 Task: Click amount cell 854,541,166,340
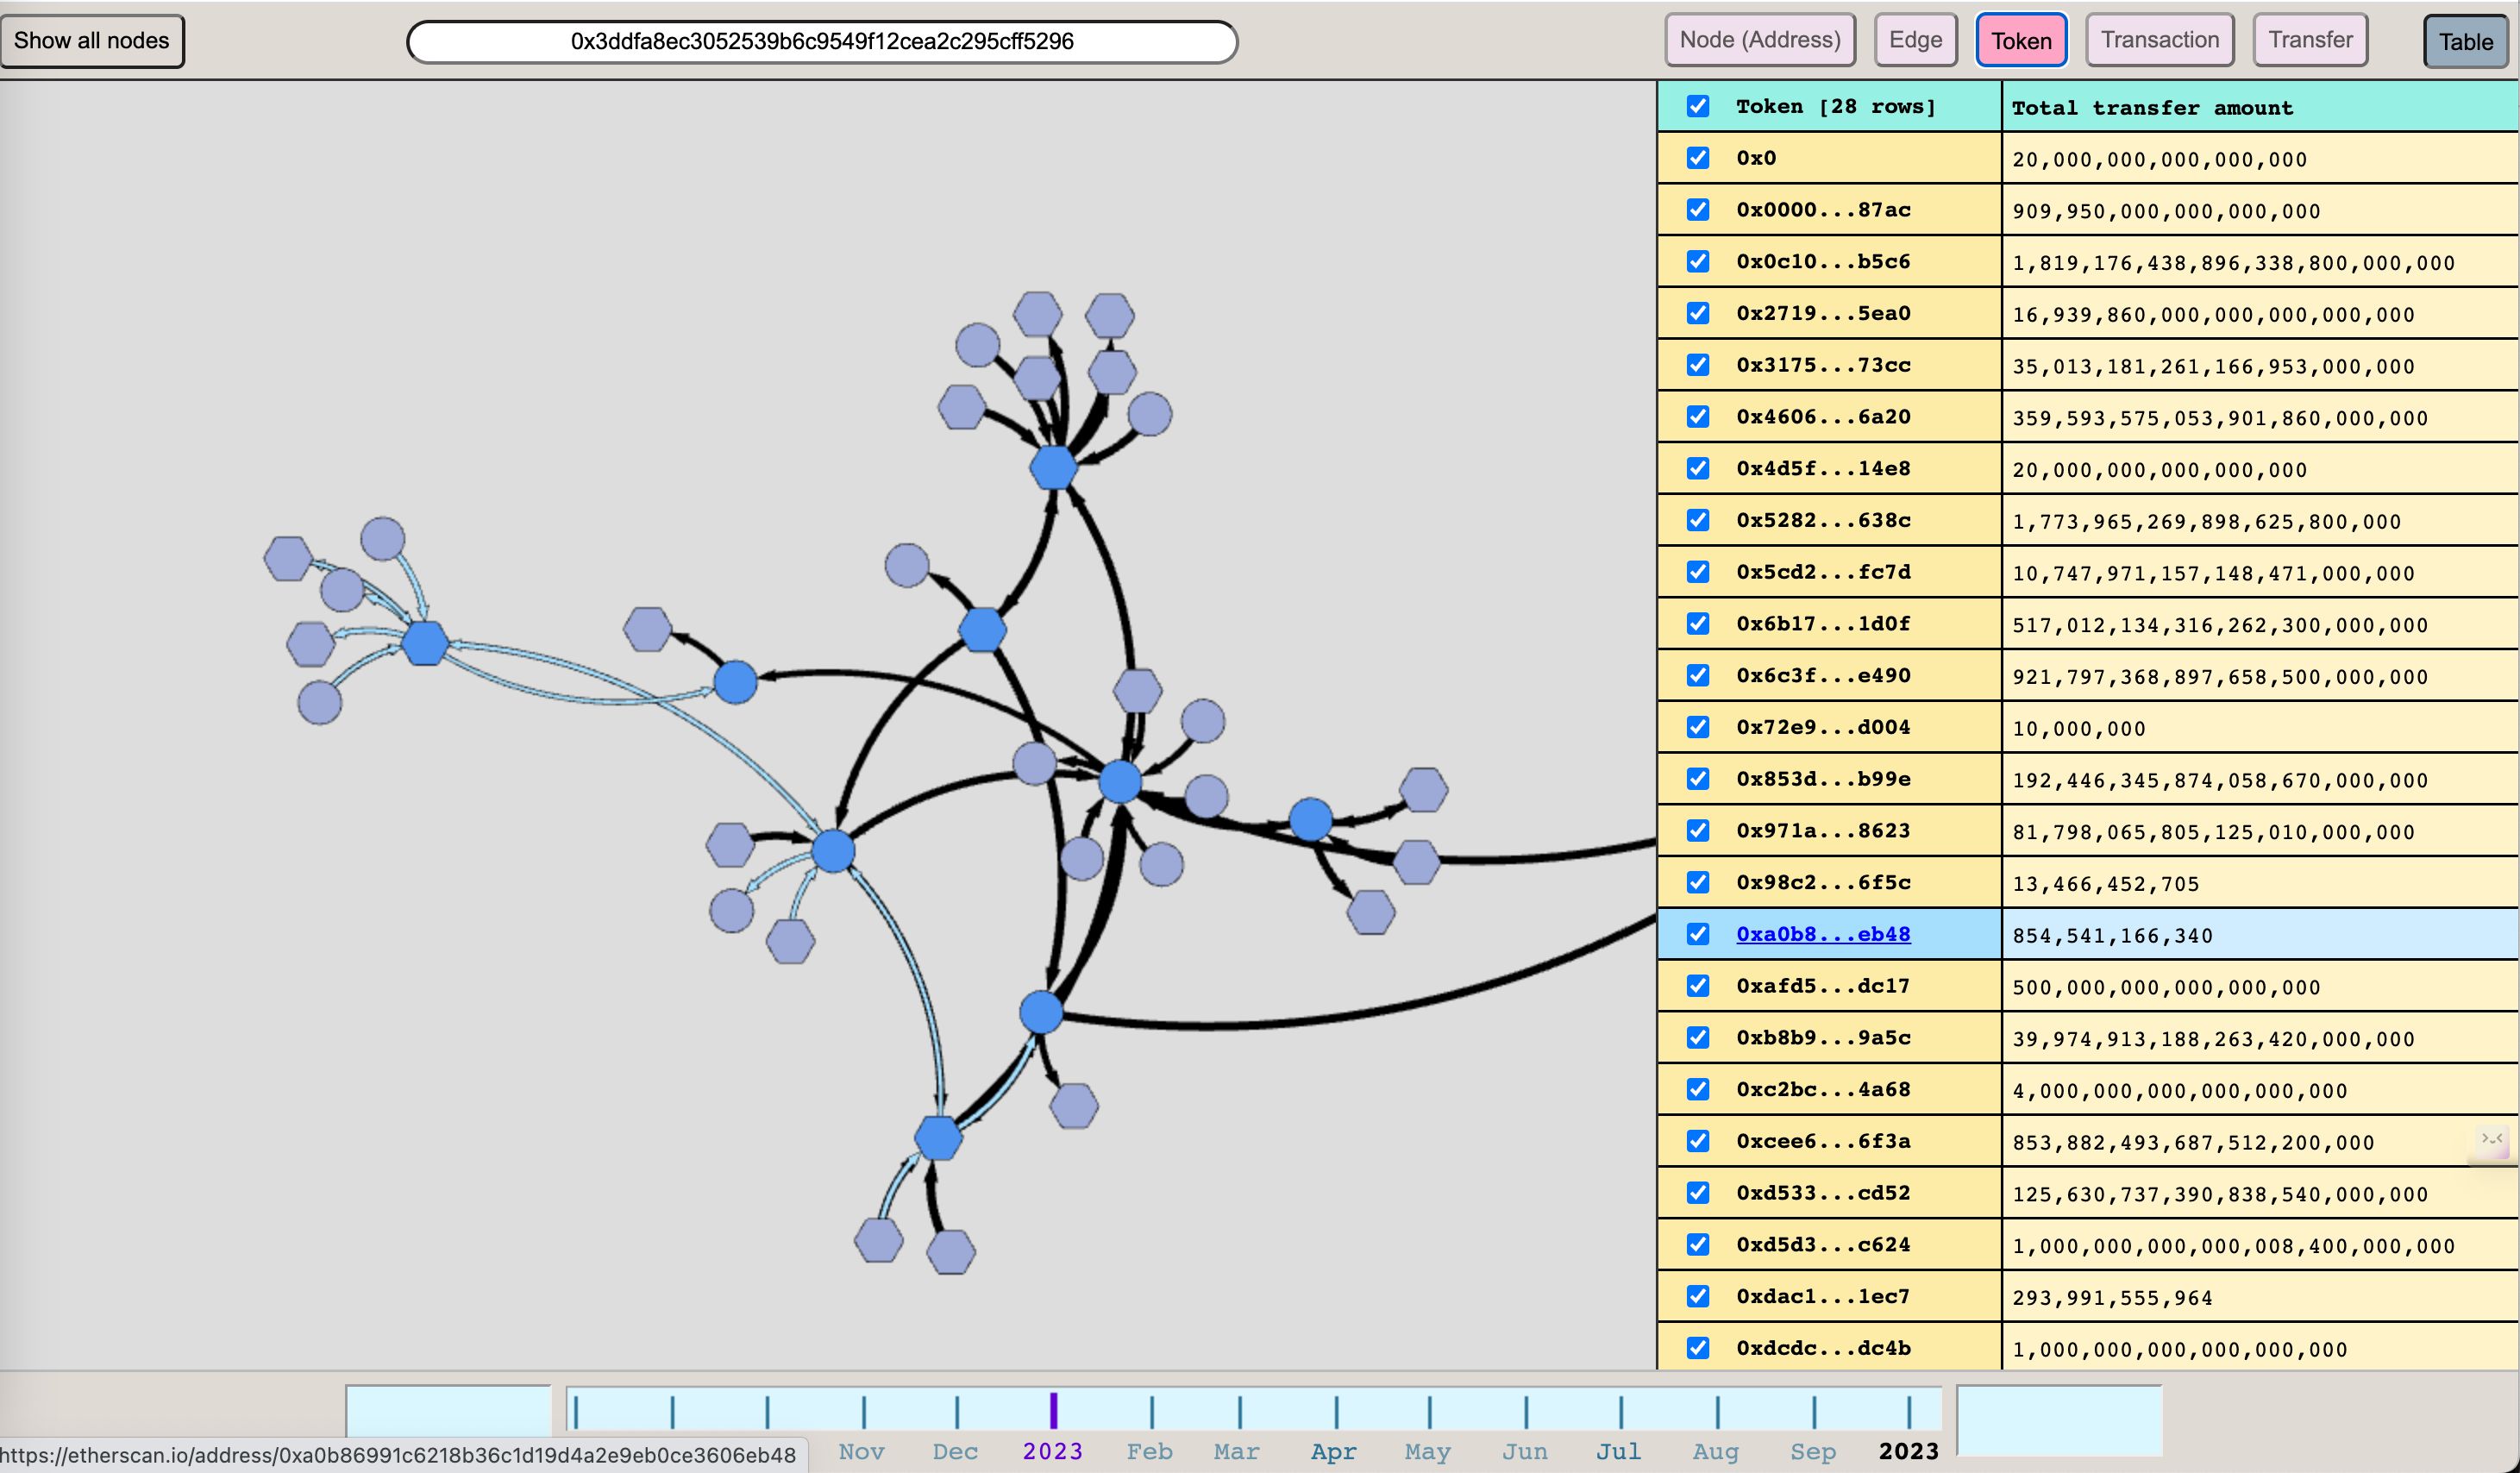coord(2260,935)
